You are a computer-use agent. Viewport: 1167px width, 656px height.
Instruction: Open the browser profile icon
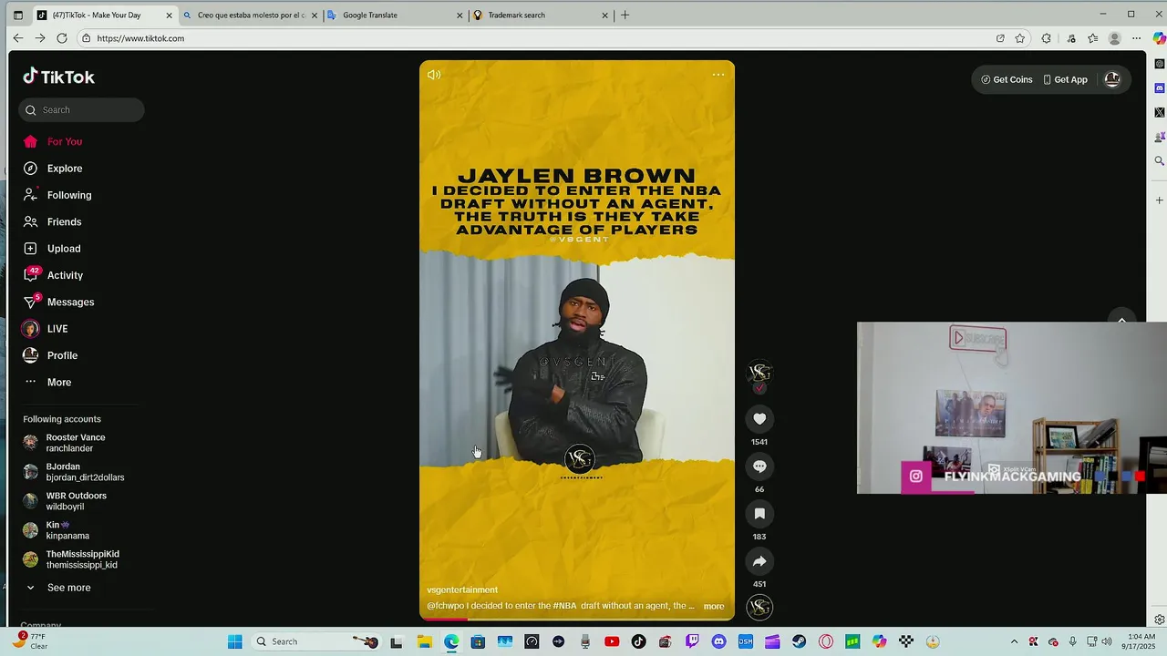pyautogui.click(x=1114, y=38)
